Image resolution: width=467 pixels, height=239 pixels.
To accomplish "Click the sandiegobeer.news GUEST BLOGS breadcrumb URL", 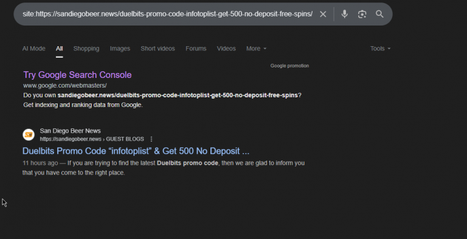I will point(92,139).
